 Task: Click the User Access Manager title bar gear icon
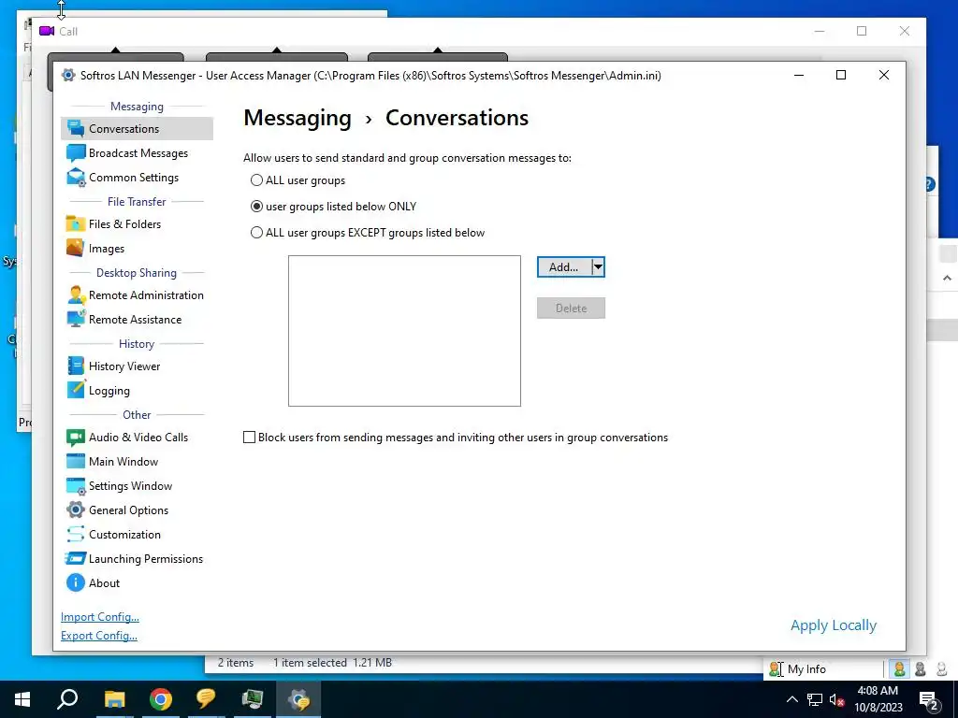click(68, 75)
